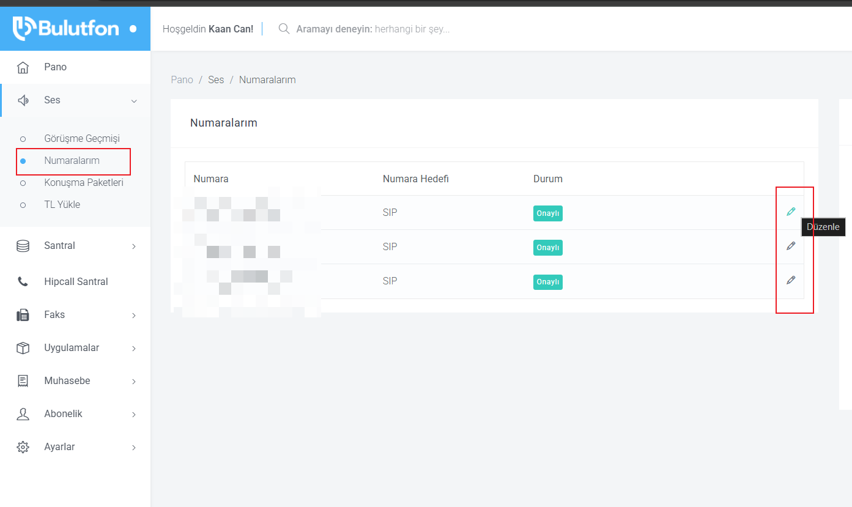Open Konuşma Paketleri menu item
The image size is (852, 507).
[84, 183]
